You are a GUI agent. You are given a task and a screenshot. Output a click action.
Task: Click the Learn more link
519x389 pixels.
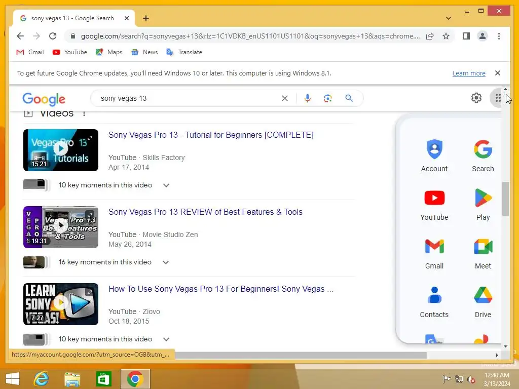click(469, 73)
